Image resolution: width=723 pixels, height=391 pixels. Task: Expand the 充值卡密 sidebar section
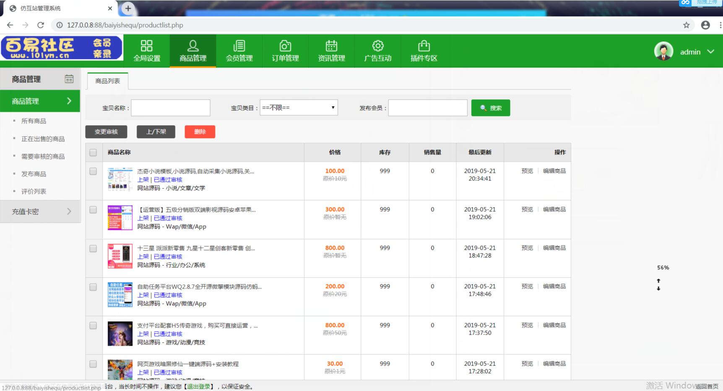coord(40,212)
